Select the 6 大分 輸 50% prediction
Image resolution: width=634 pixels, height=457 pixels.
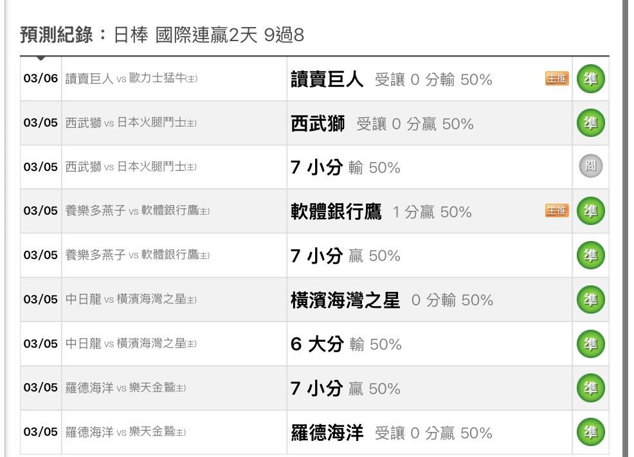coord(346,344)
